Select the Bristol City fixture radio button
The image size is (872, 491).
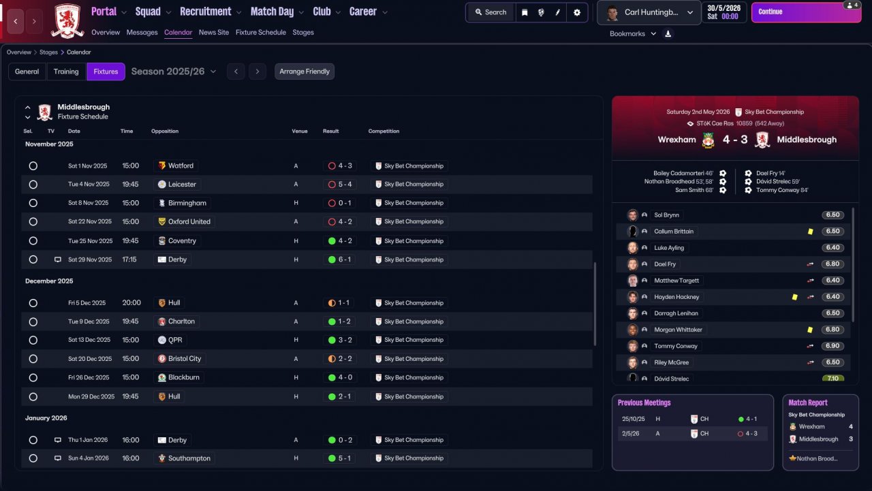click(33, 359)
